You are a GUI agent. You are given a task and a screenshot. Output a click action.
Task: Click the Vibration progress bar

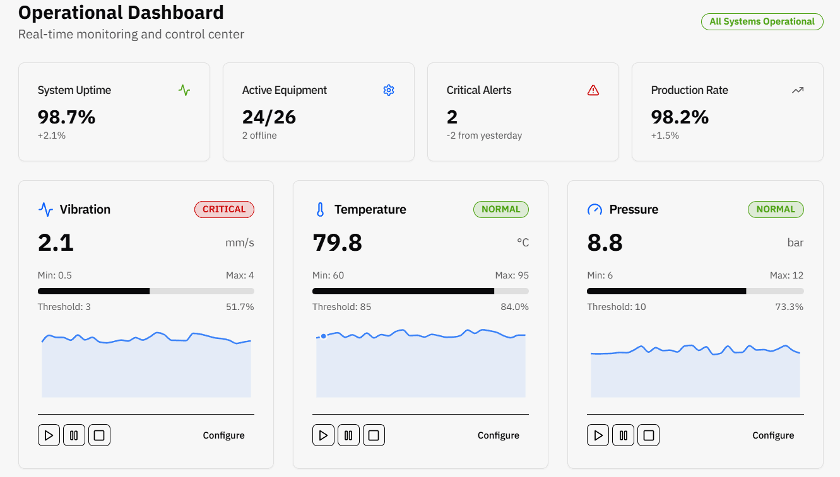tap(146, 291)
